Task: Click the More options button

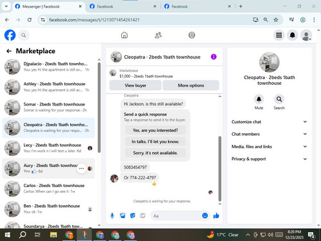Action: point(191,85)
